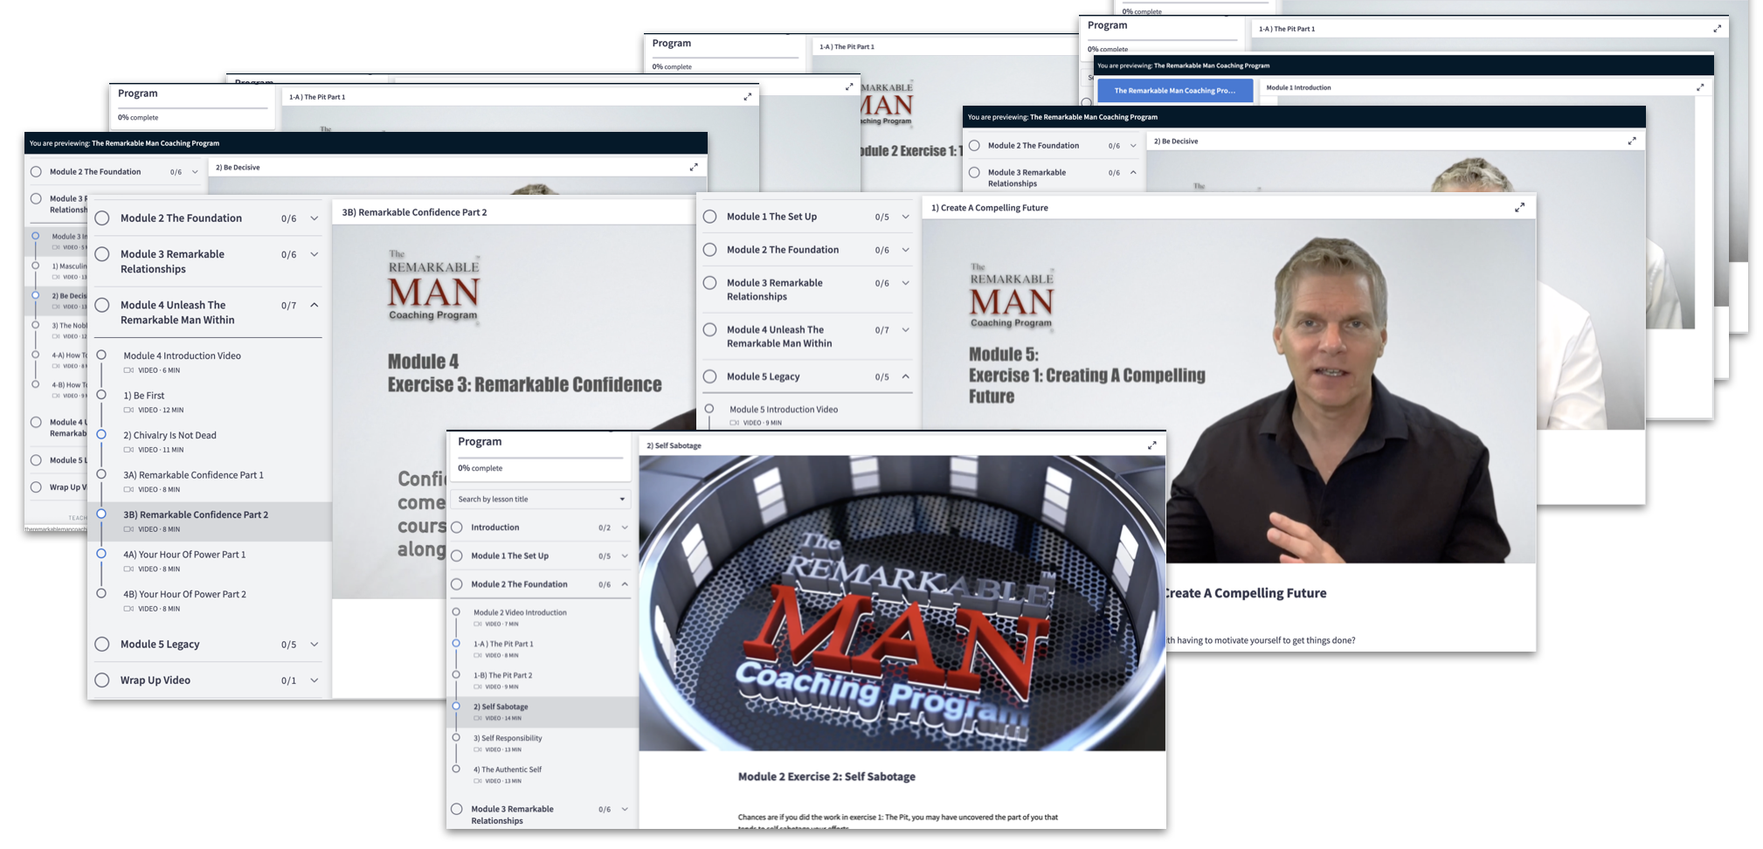Screen dimensions: 1763x849
Task: Click video icon under Module 5 Introduction Video
Action: point(734,423)
